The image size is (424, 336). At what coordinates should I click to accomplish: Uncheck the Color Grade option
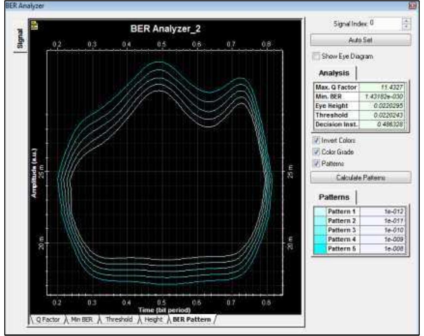316,152
